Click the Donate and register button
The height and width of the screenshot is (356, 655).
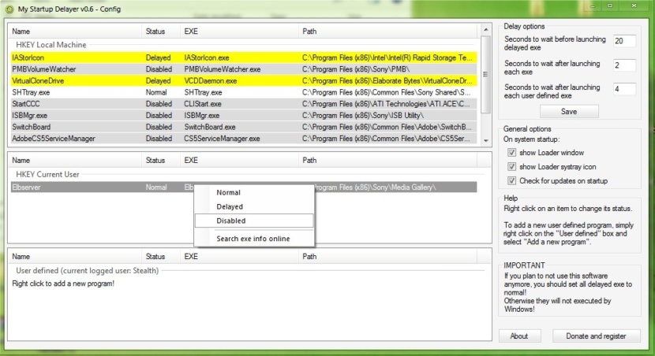point(596,336)
